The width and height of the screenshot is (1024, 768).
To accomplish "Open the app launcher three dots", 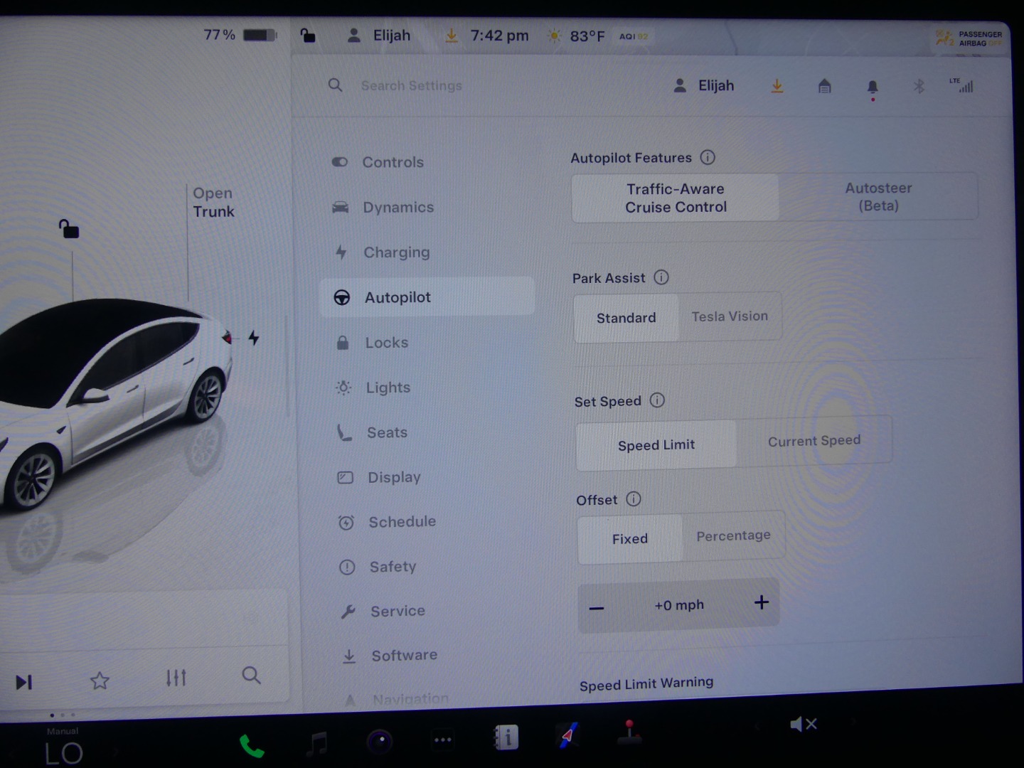I will click(442, 740).
